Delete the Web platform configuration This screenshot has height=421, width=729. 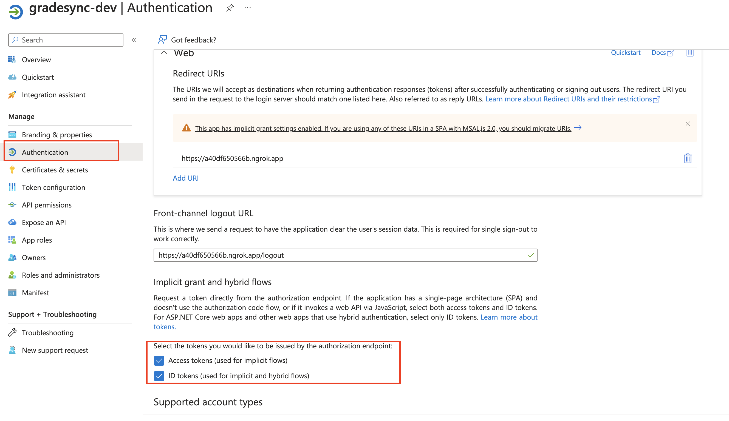pos(690,53)
